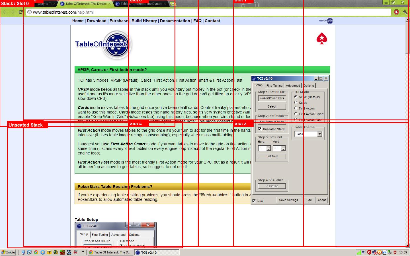410x256 pixels.
Task: Select VP$IP (Default) mode radio button
Action: [x=296, y=97]
